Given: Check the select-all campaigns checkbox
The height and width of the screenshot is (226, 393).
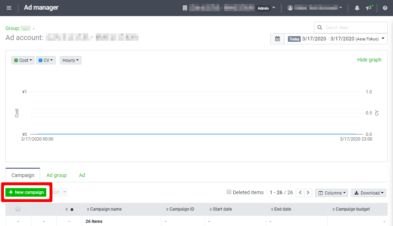Looking at the screenshot, I should point(18,209).
